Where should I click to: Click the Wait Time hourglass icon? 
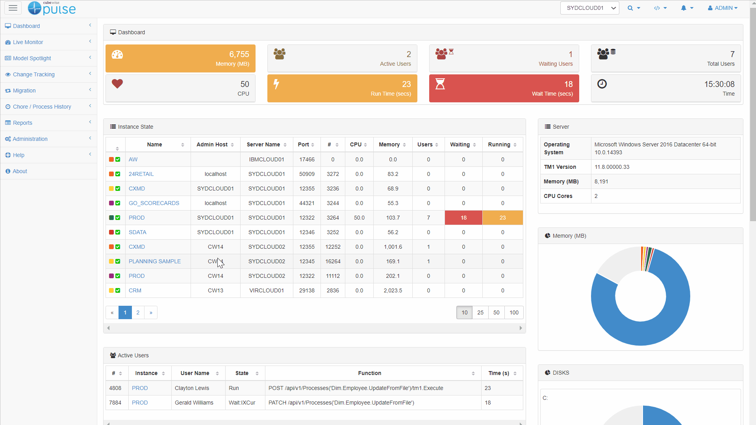[440, 84]
